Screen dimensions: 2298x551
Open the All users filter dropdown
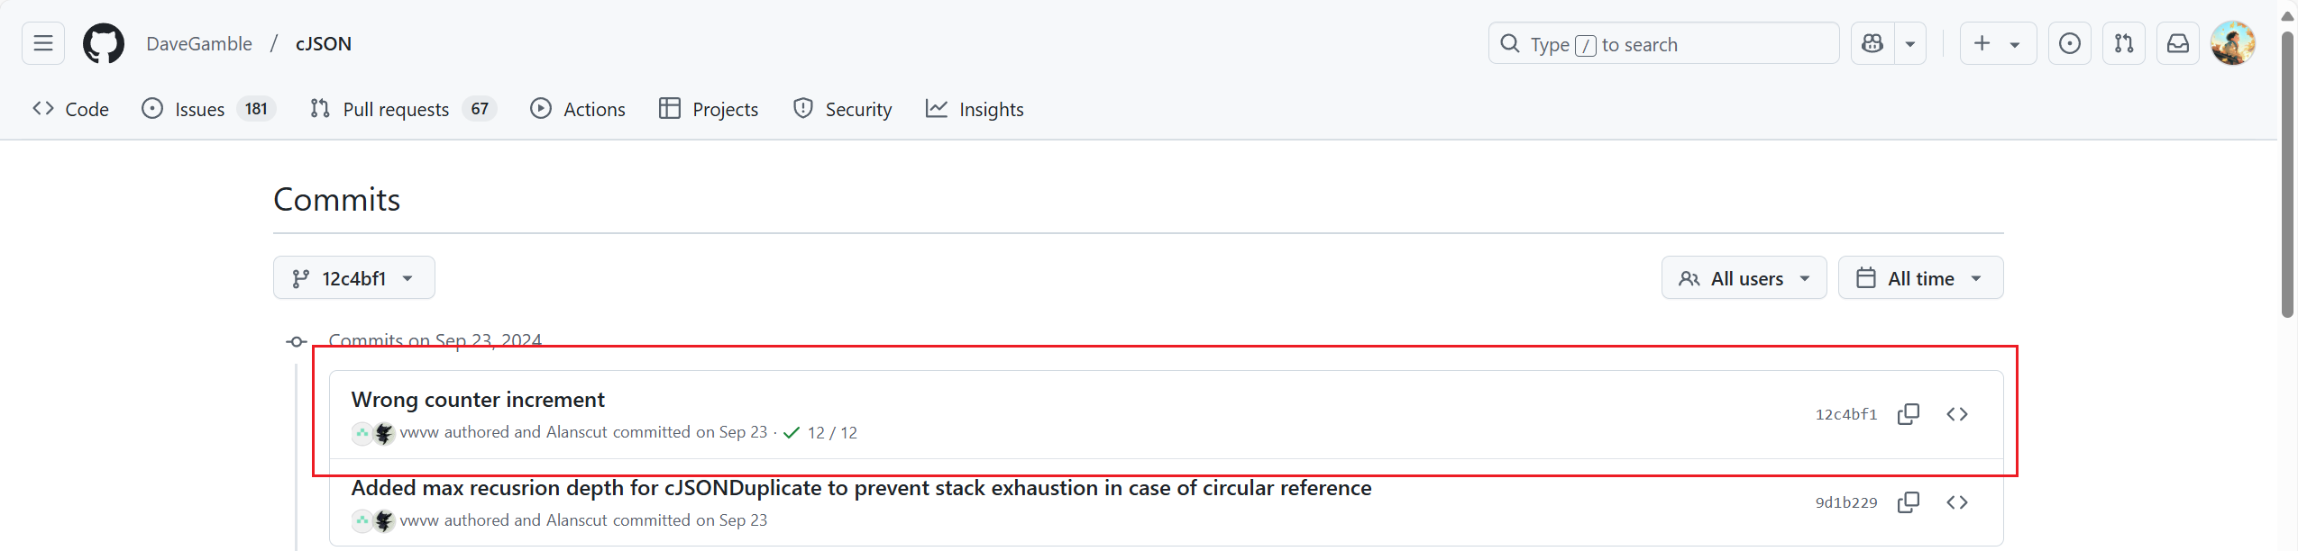1744,278
